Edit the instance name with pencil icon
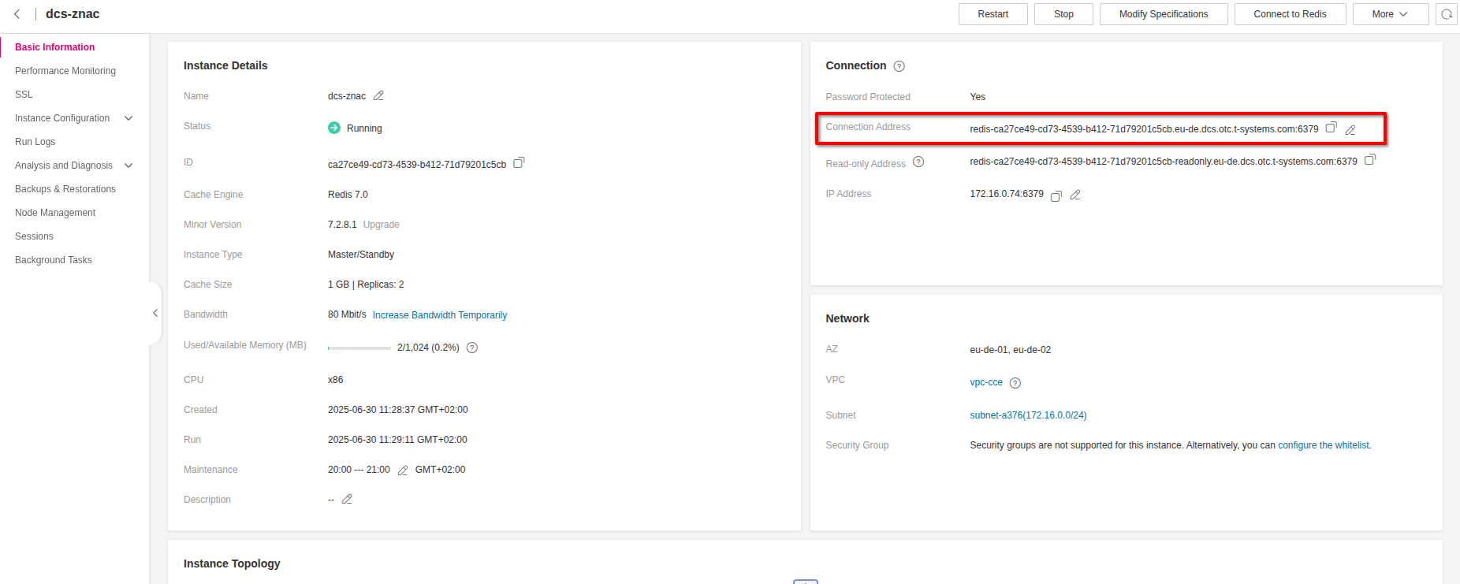Screen dimensions: 1460x584 [x=378, y=95]
